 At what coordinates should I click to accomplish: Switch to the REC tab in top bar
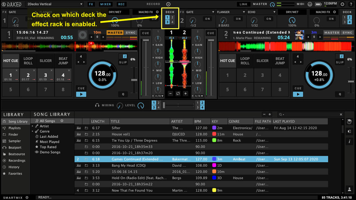[x=121, y=4]
